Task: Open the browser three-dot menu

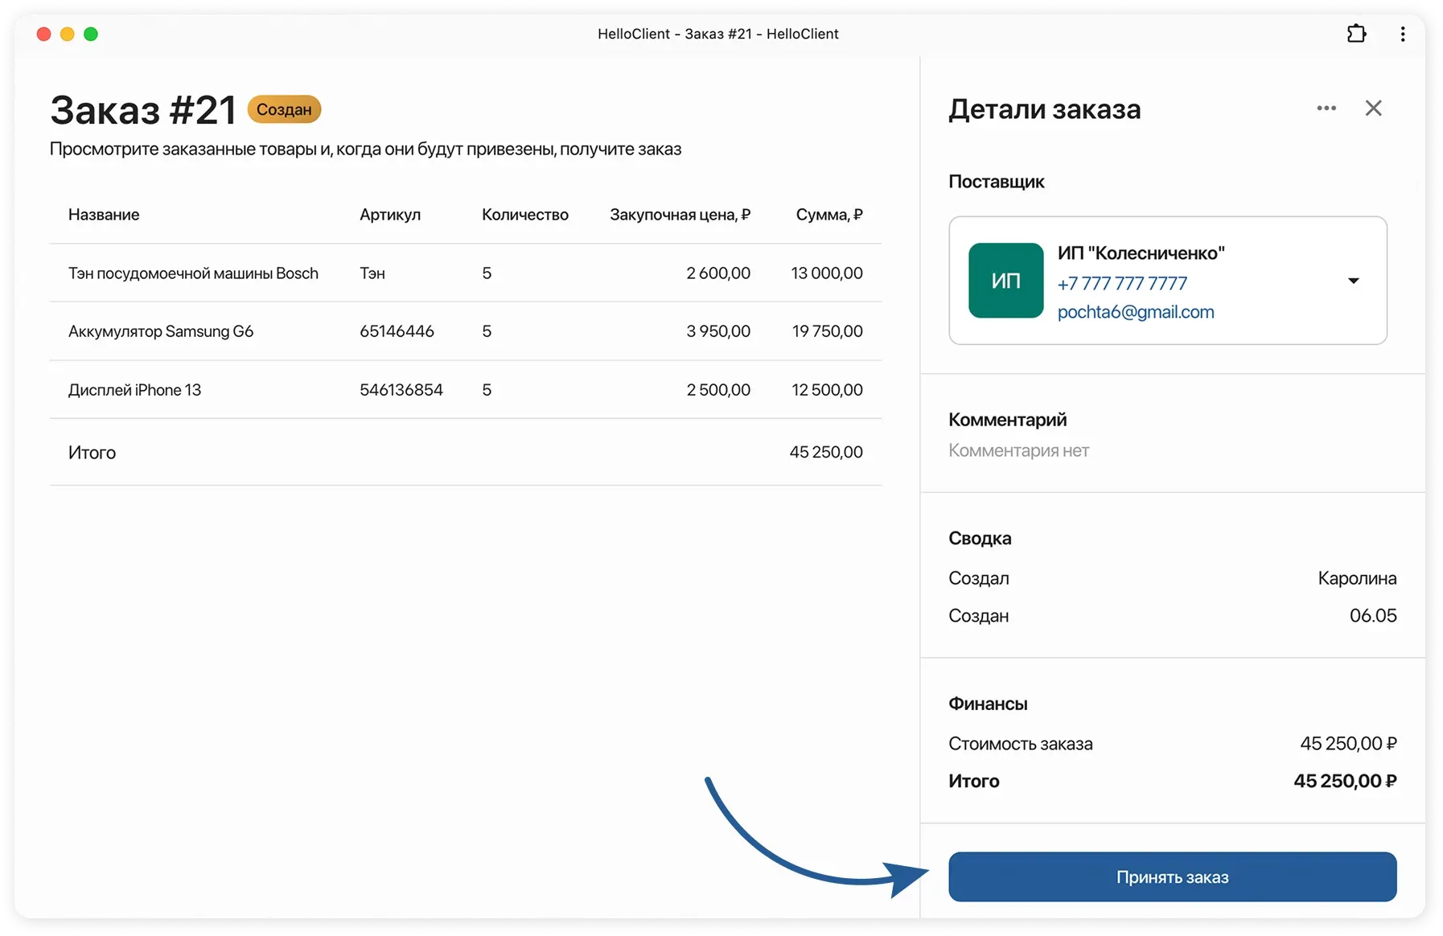Action: click(1403, 34)
